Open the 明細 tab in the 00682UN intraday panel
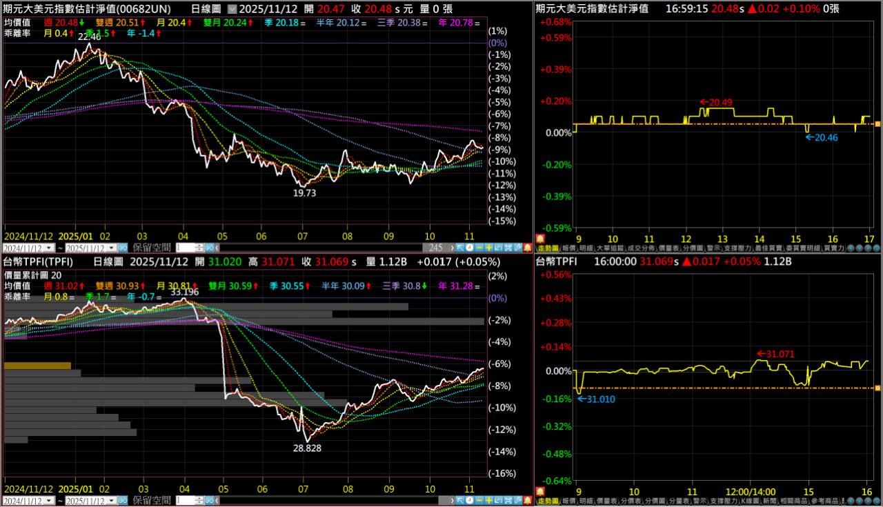883x507 pixels. tap(586, 248)
